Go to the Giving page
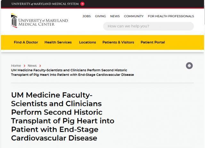This screenshot has width=205, height=148. (x=100, y=16)
